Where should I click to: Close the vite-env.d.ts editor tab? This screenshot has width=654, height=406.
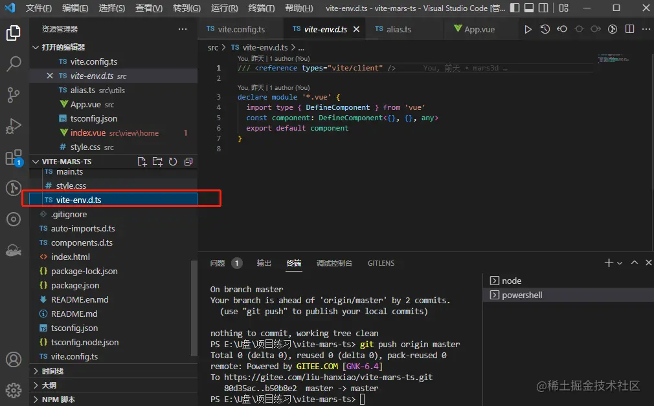(356, 29)
